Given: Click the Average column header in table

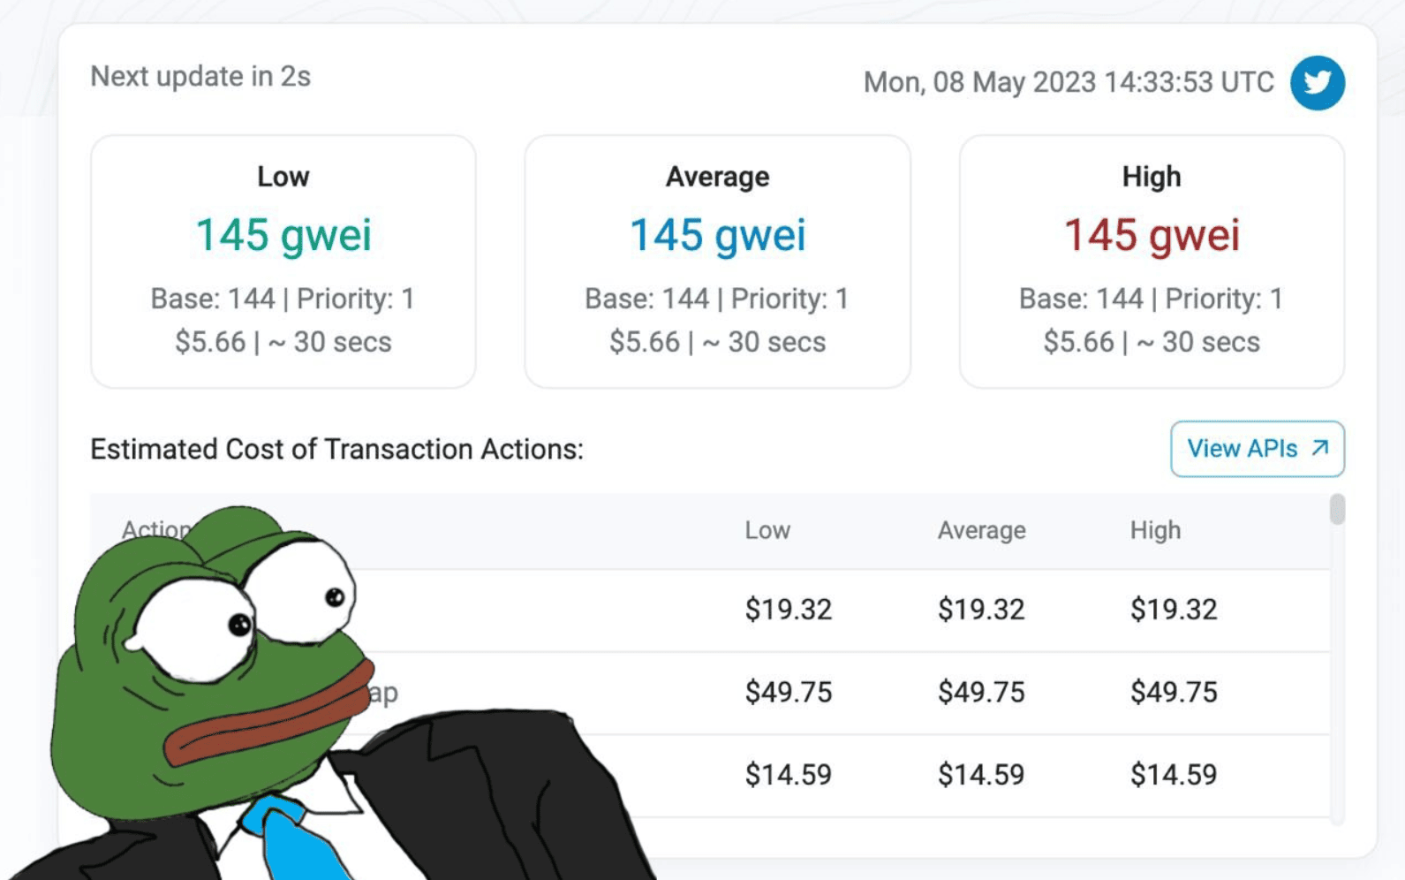Looking at the screenshot, I should 981,530.
